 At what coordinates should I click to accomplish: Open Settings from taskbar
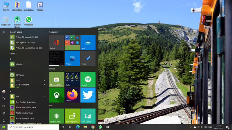[x=108, y=127]
